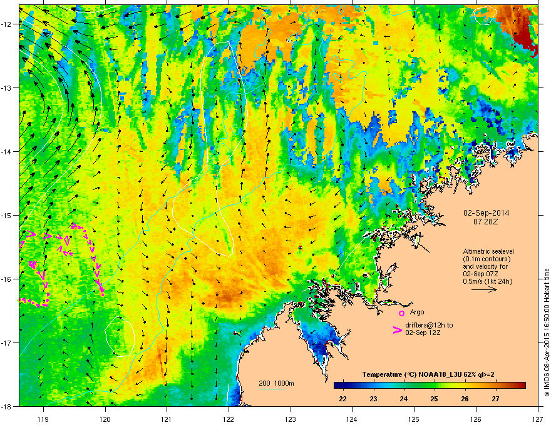Click the magenta Argo circle legend marker
The image size is (551, 425).
coord(401,313)
